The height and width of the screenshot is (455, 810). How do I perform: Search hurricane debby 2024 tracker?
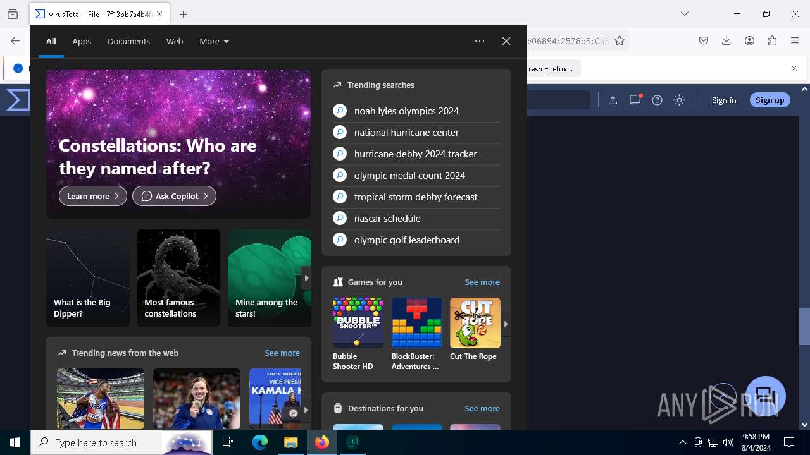(x=416, y=154)
